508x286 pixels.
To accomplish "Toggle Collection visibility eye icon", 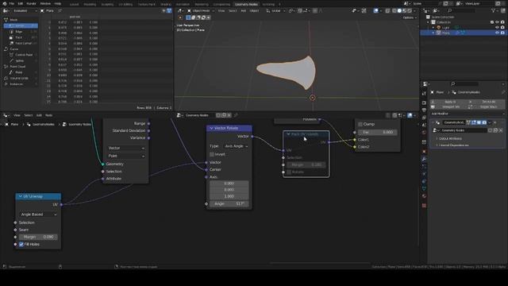I will (497, 22).
